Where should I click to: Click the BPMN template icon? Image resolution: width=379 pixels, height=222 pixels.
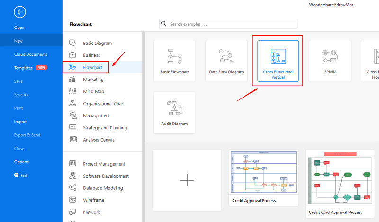tap(330, 56)
